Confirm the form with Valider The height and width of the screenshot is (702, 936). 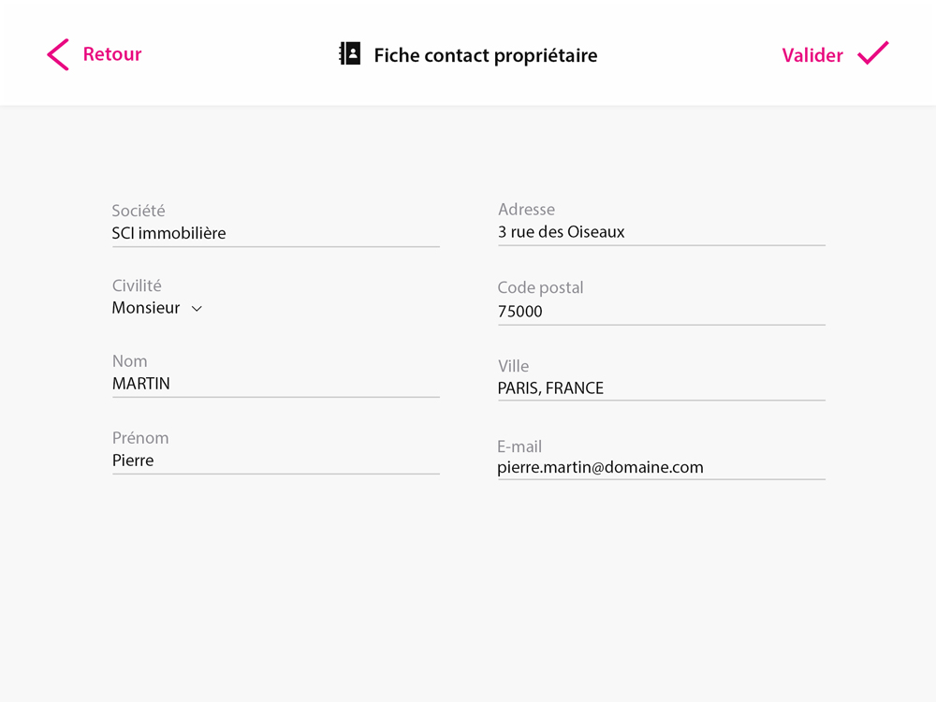point(812,55)
